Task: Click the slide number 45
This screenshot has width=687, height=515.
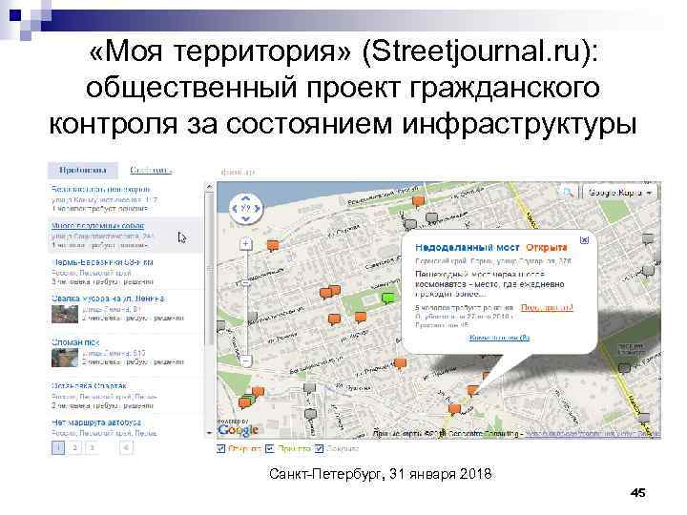Action: (x=638, y=493)
